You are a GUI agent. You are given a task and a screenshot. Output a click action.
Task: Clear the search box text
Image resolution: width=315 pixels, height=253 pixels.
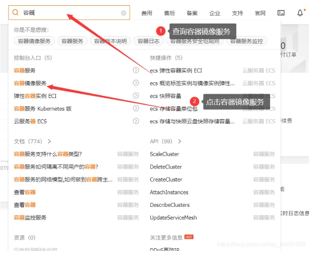click(x=124, y=13)
